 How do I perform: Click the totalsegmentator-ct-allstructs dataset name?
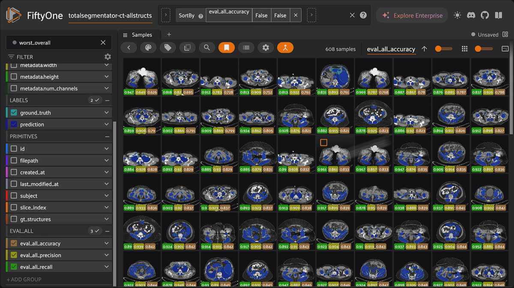[x=110, y=16]
